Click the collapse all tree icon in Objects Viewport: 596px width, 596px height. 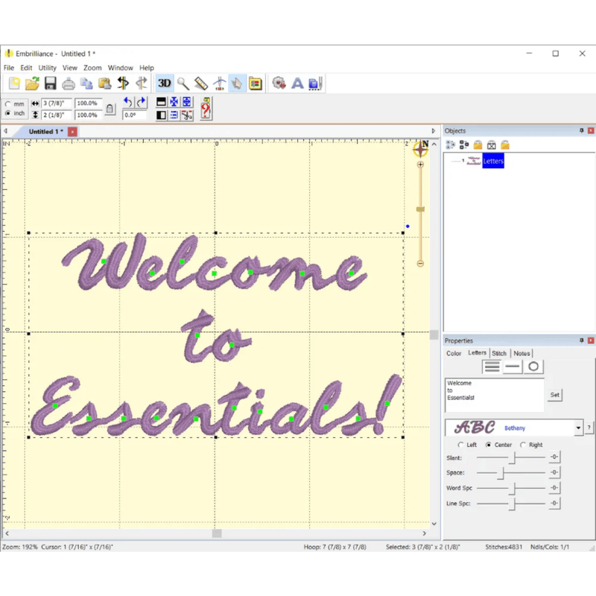(464, 145)
